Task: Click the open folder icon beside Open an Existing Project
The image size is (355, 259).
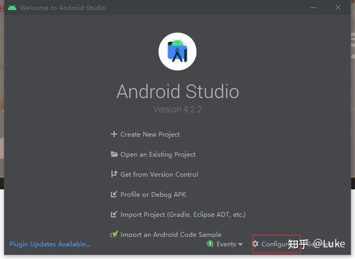Action: click(114, 154)
